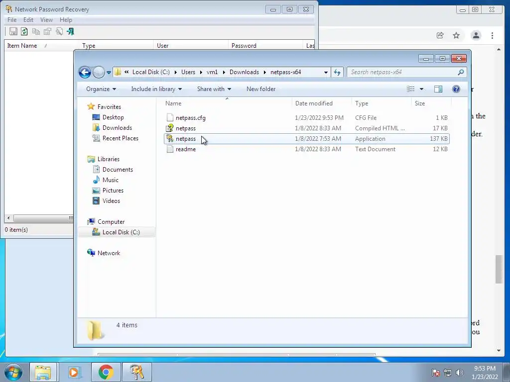510x382 pixels.
Task: Open recent locations dropdown beside navigation arrows
Action: [109, 73]
